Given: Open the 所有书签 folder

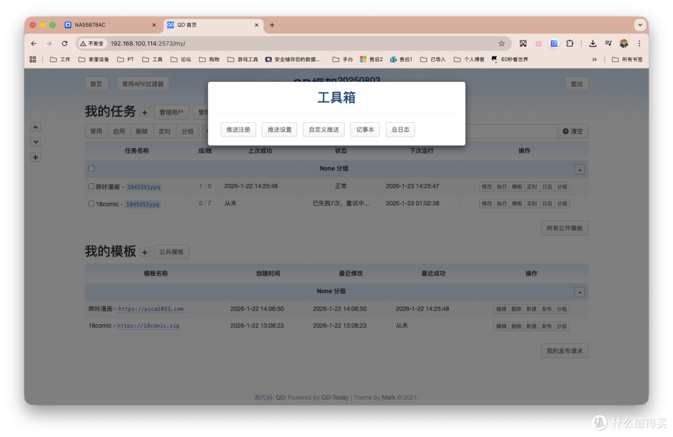Looking at the screenshot, I should pos(627,59).
